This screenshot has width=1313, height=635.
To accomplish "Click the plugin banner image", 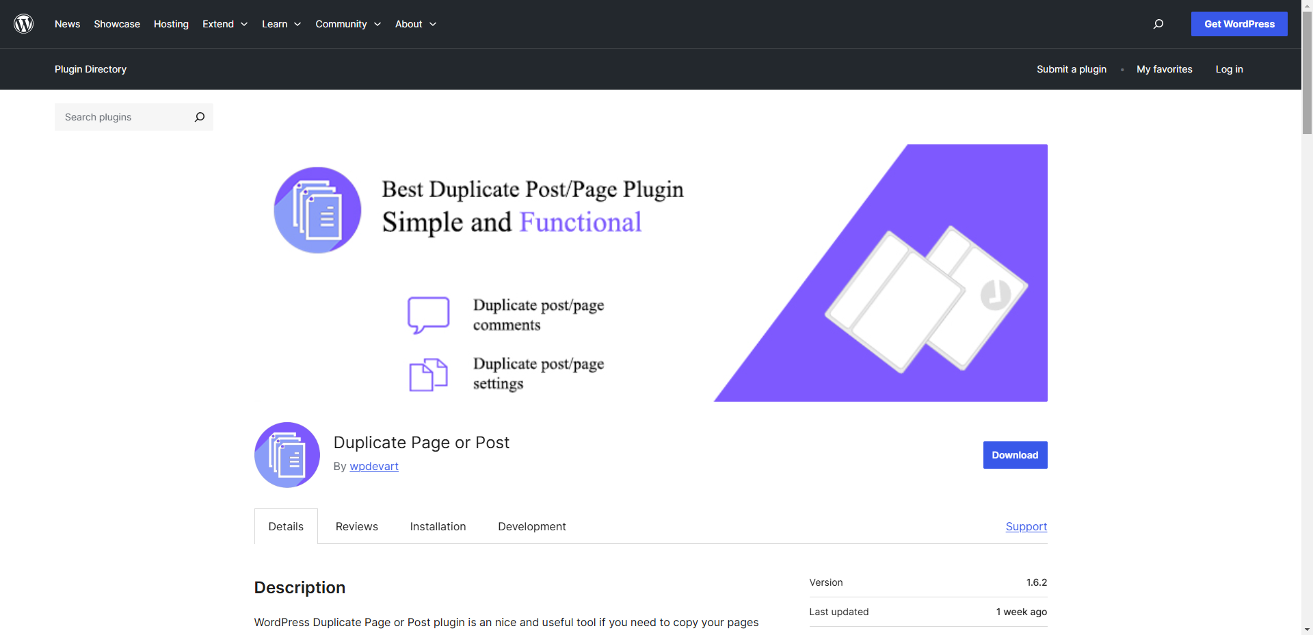I will 650,272.
